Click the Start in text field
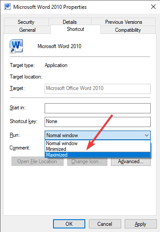Viewport: 160px width, 232px height. tap(98, 108)
